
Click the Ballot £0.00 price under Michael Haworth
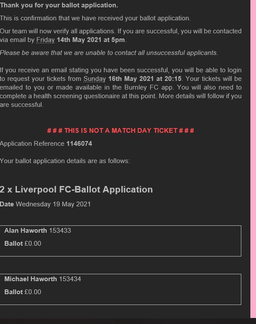[x=23, y=292]
